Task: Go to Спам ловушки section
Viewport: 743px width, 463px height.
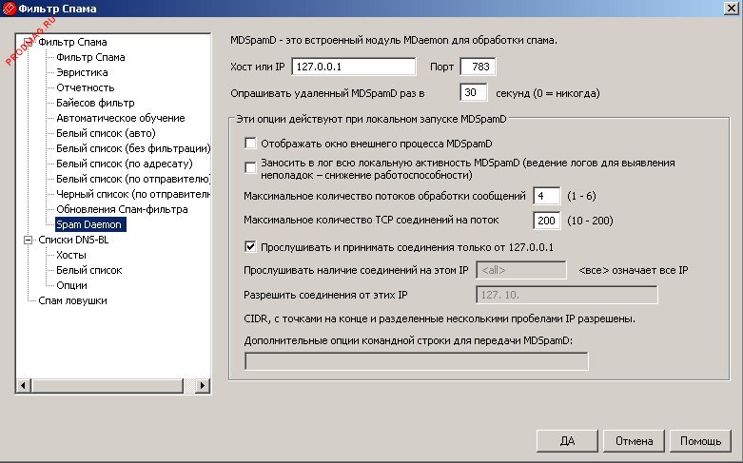Action: pos(72,300)
